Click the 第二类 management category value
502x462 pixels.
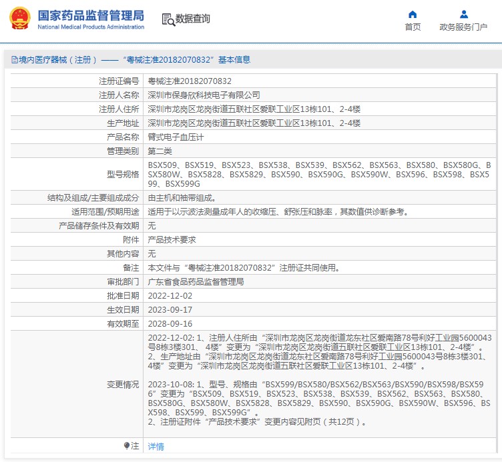[x=160, y=151]
